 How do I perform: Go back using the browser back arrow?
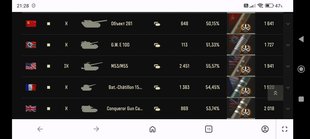pos(40,129)
